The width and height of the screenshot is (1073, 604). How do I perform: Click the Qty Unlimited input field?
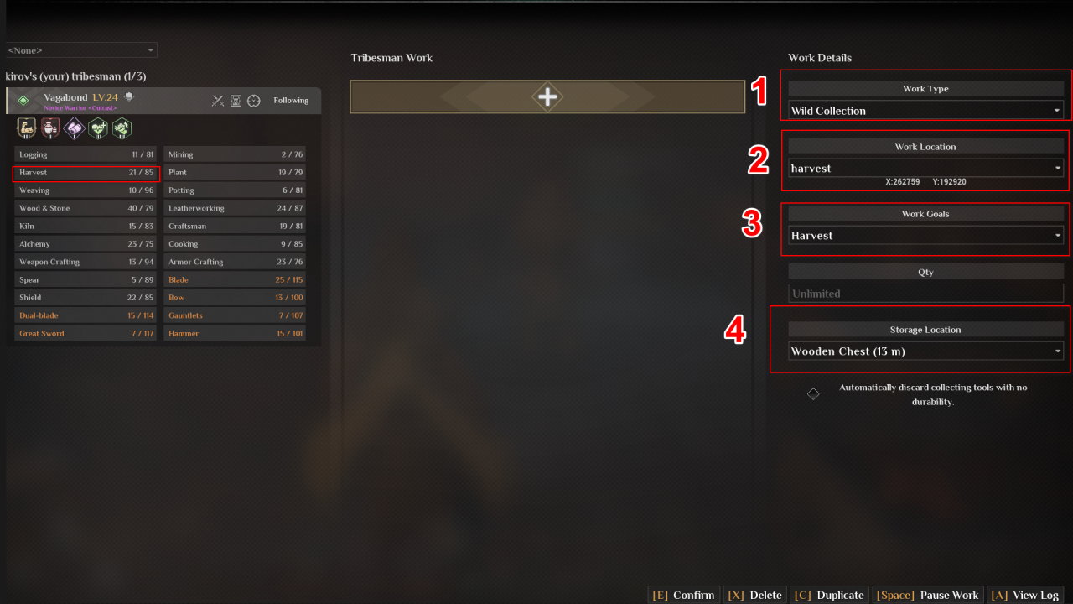[x=925, y=294]
